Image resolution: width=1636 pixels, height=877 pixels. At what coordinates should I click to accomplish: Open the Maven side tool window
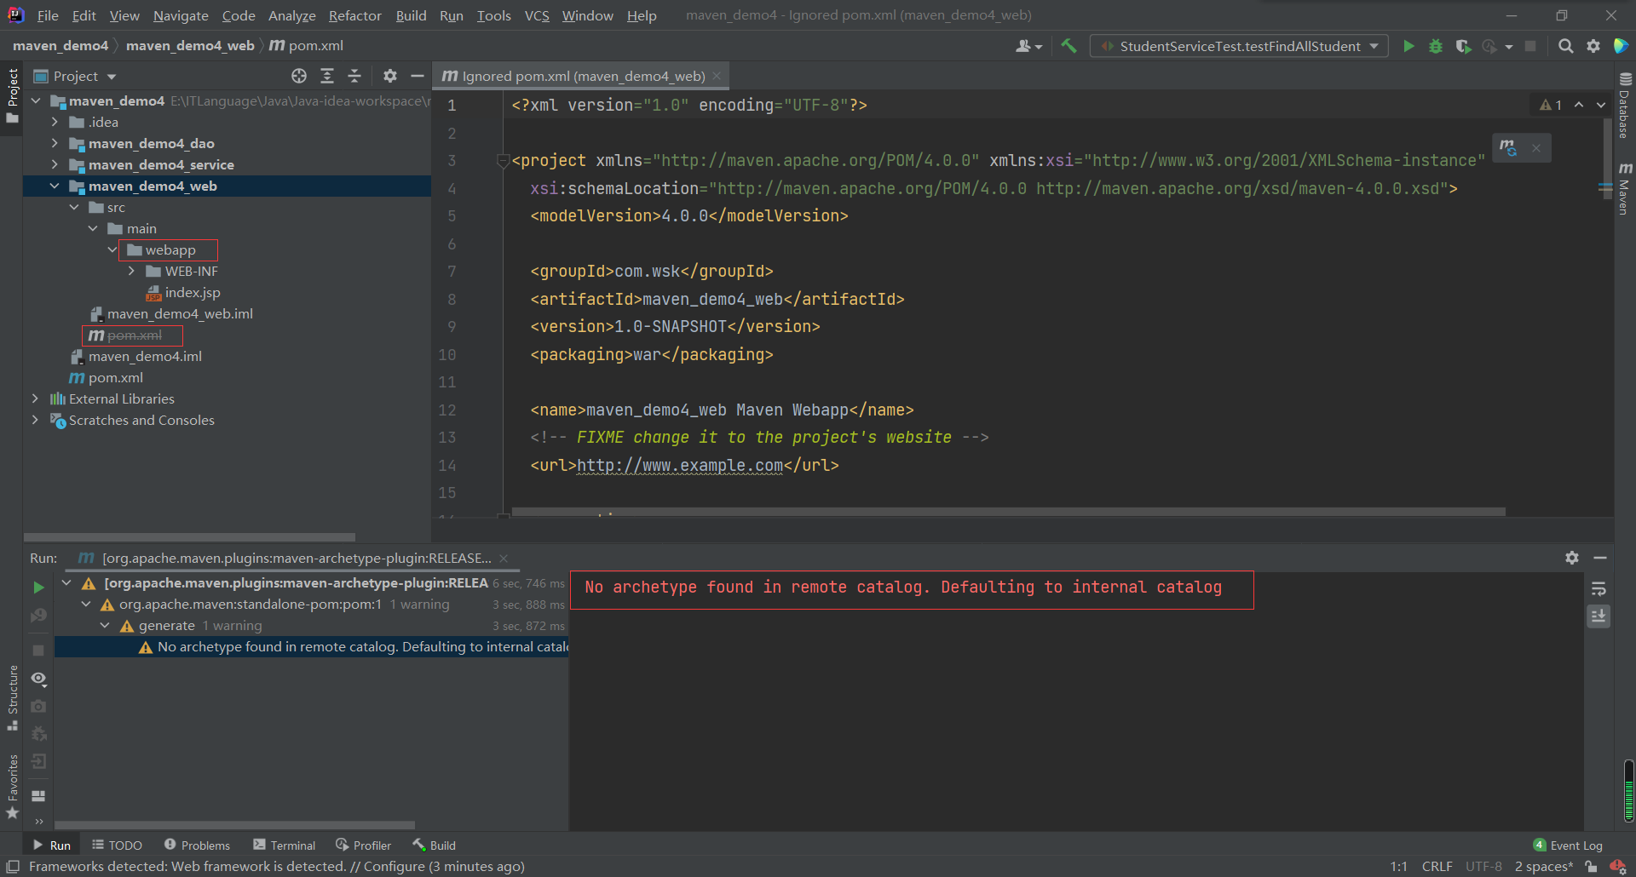point(1624,189)
